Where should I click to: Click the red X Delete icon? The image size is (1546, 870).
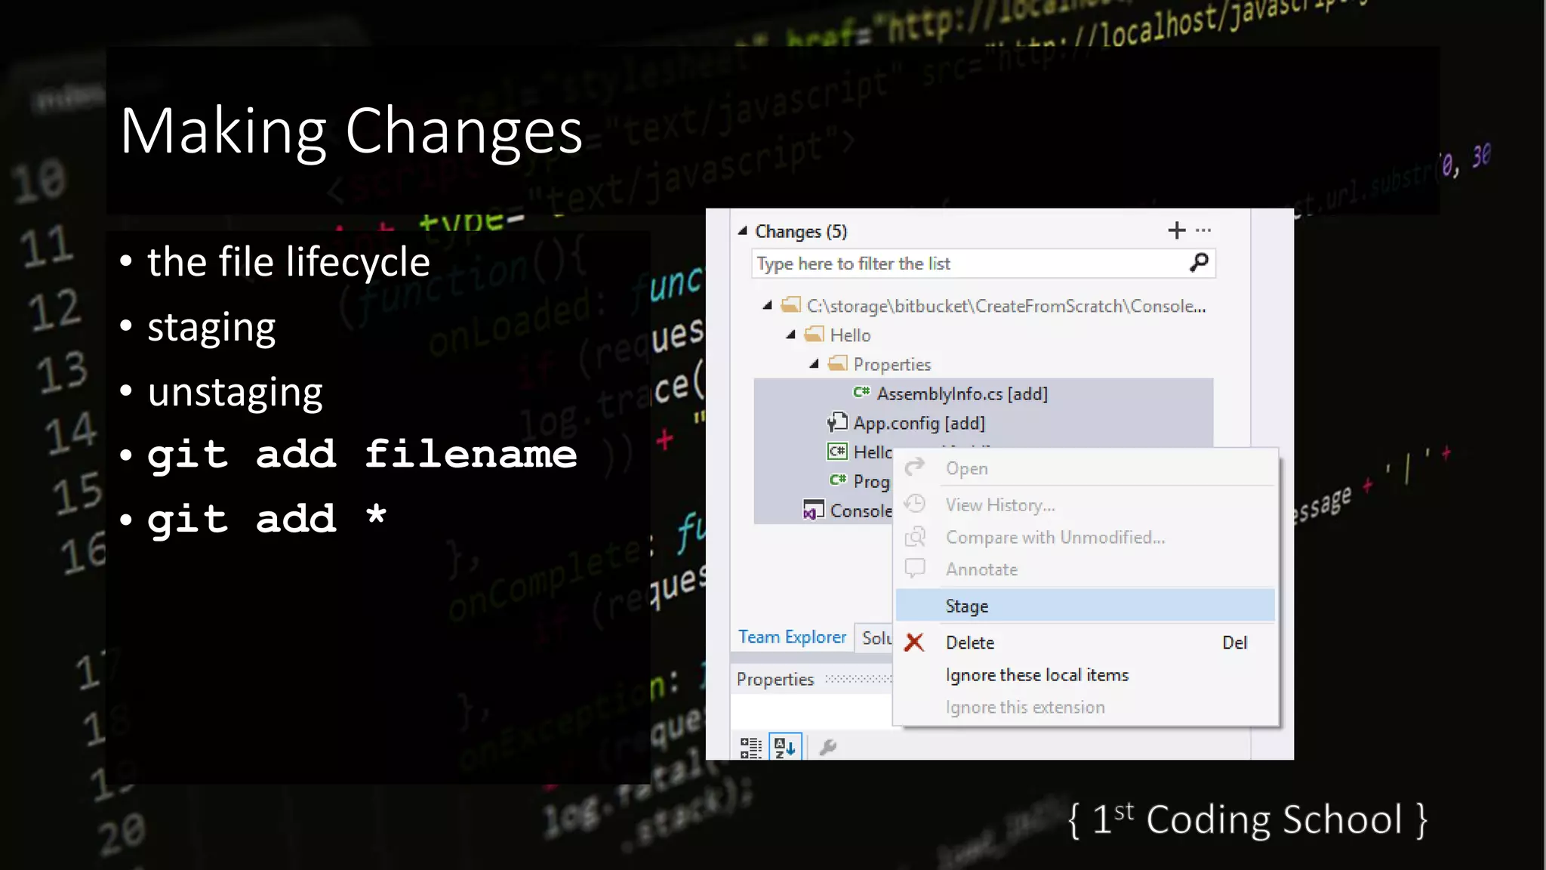[914, 643]
